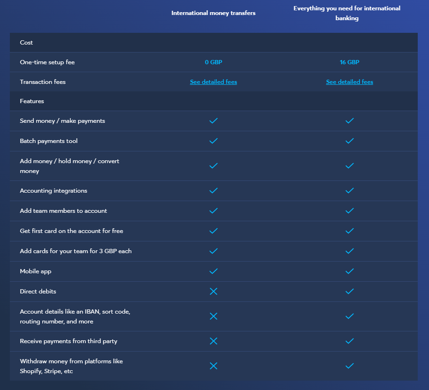Click the 16 GBP setup fee value
429x390 pixels.
349,62
